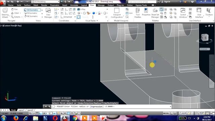Expand the Orbit dropdown arrow
215x121 pixels.
click(20, 13)
